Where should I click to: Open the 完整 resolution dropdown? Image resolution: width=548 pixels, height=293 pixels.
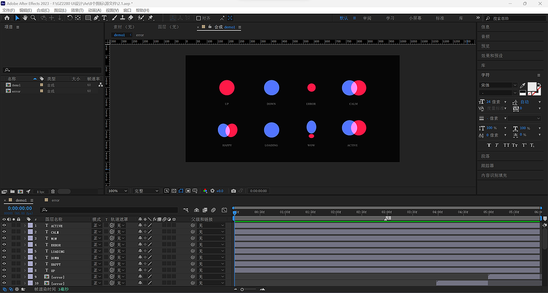pyautogui.click(x=146, y=191)
